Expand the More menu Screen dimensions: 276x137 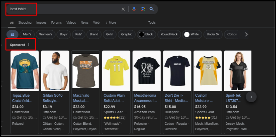coord(111,22)
